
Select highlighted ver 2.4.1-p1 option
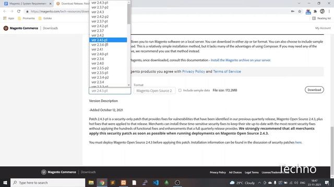tap(108, 40)
